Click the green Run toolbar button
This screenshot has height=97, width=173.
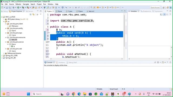[x=18, y=8]
